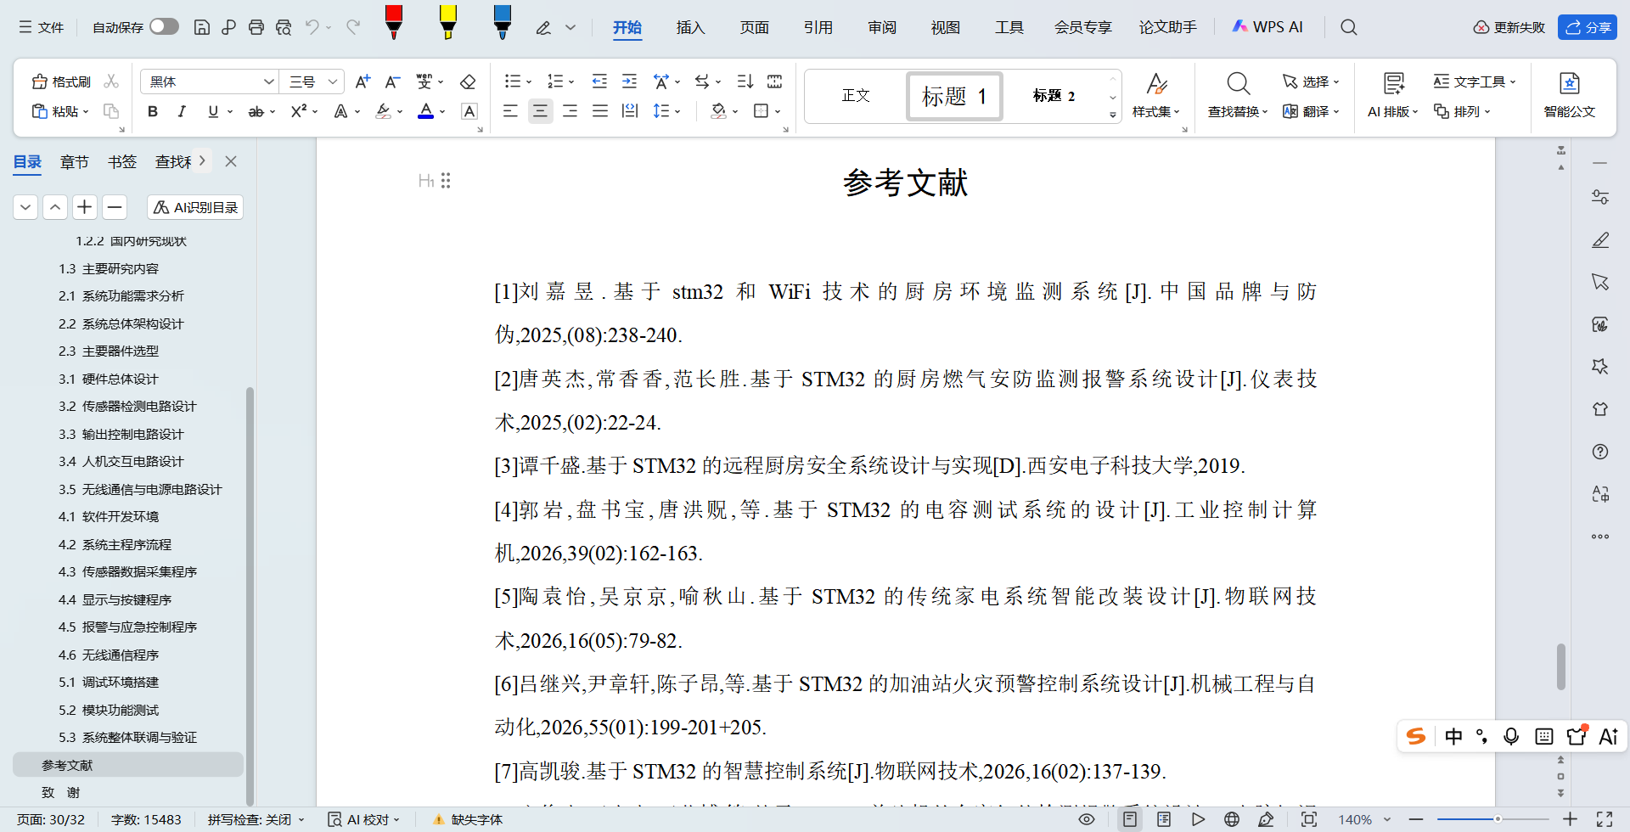Align text left
1630x832 pixels.
pos(510,111)
